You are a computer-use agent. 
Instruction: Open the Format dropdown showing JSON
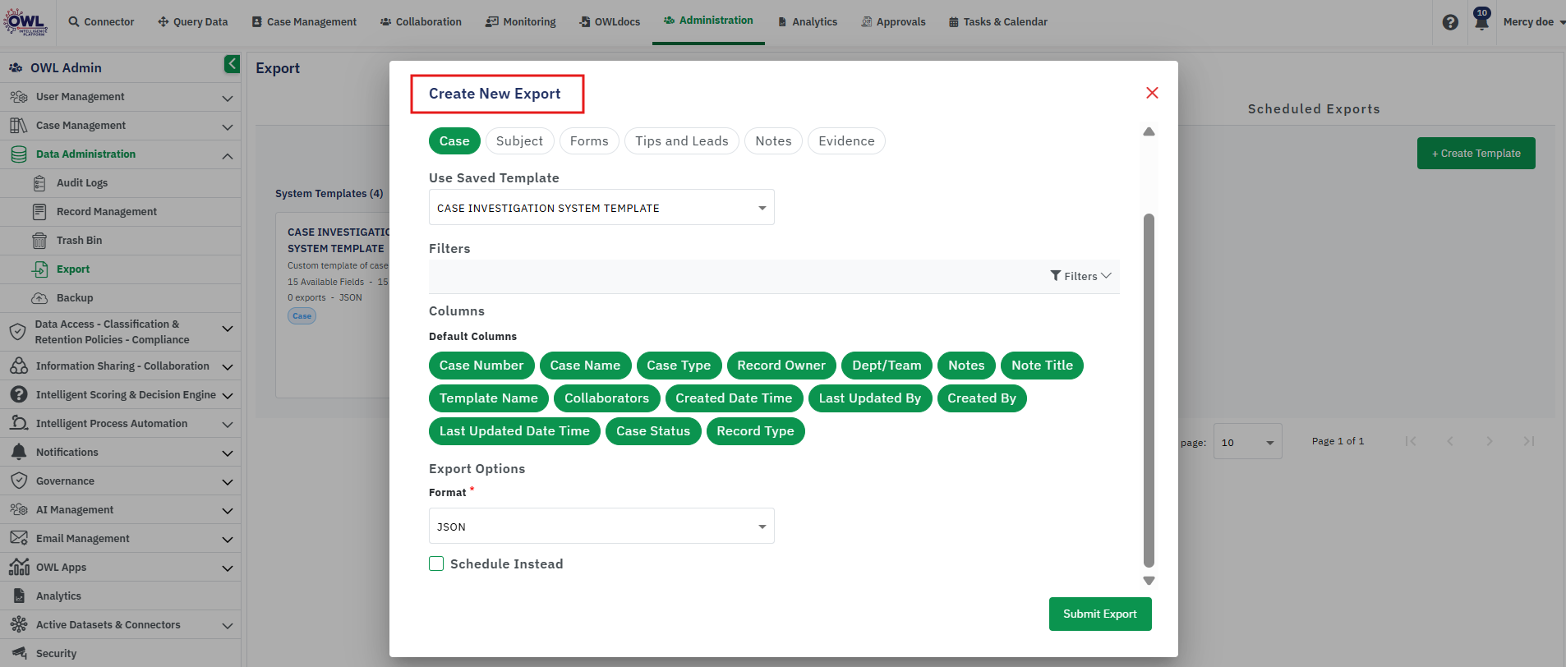click(601, 527)
